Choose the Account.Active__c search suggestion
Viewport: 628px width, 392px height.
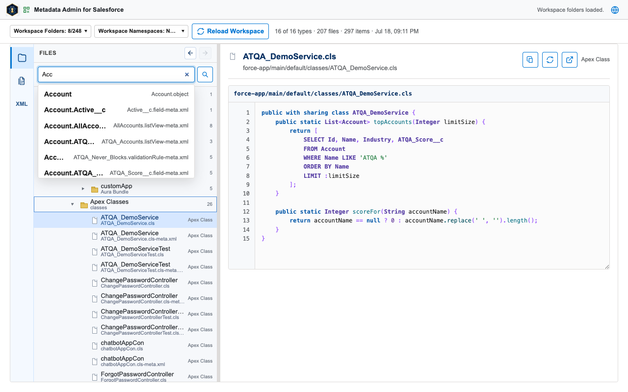click(116, 110)
